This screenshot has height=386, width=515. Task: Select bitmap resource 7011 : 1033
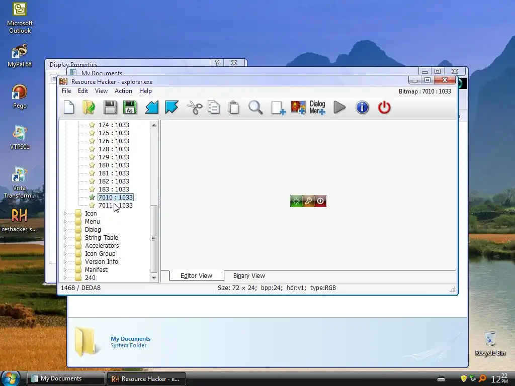(x=116, y=205)
